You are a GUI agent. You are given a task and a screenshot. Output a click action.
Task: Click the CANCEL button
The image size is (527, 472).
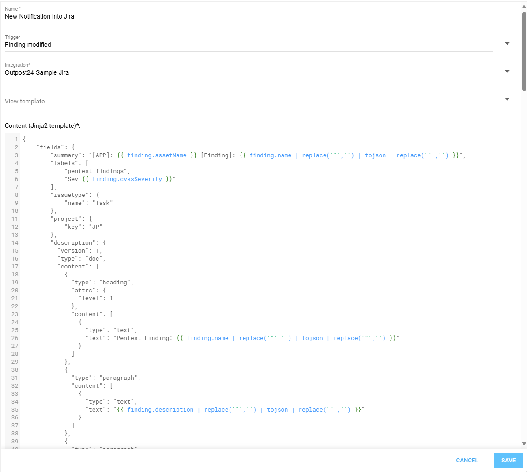click(467, 460)
